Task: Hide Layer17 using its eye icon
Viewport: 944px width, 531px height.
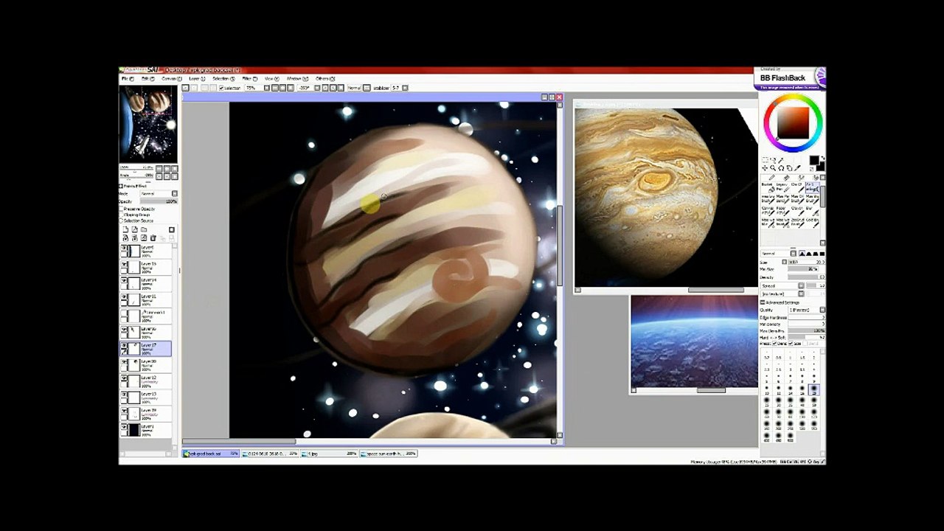Action: point(124,345)
